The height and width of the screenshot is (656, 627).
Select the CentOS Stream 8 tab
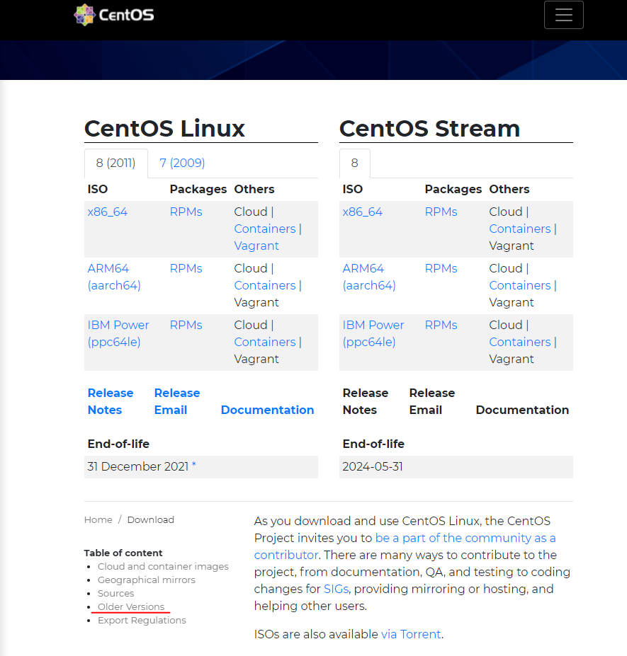(355, 163)
